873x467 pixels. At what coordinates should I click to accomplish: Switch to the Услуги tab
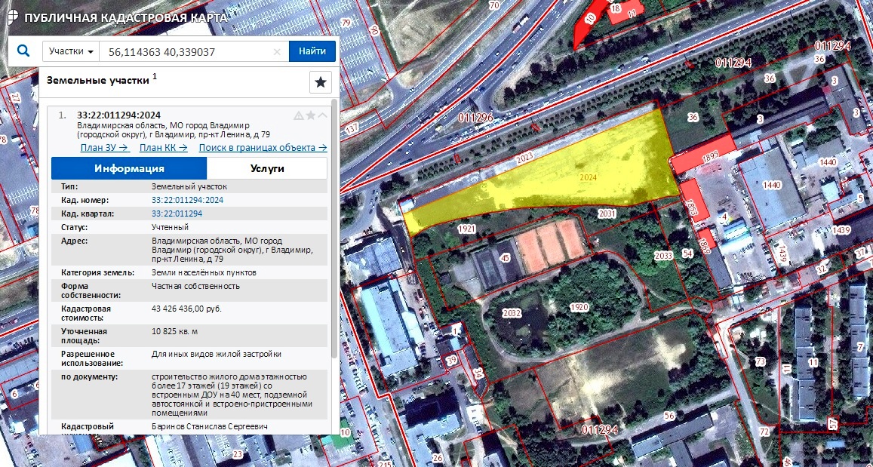pos(267,168)
